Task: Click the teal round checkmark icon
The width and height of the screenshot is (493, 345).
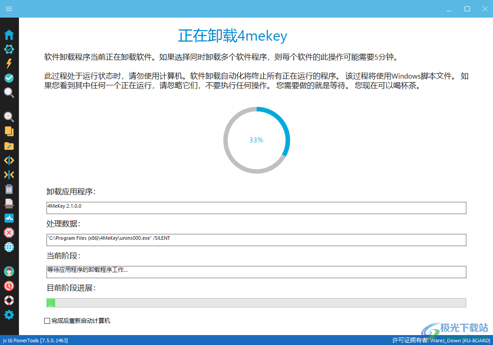Action: (9, 78)
